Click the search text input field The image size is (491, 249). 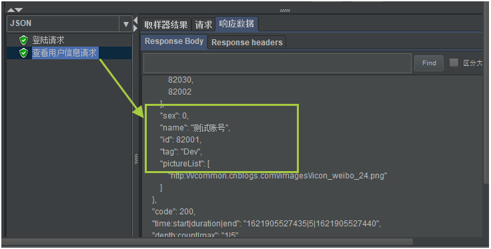(278, 63)
